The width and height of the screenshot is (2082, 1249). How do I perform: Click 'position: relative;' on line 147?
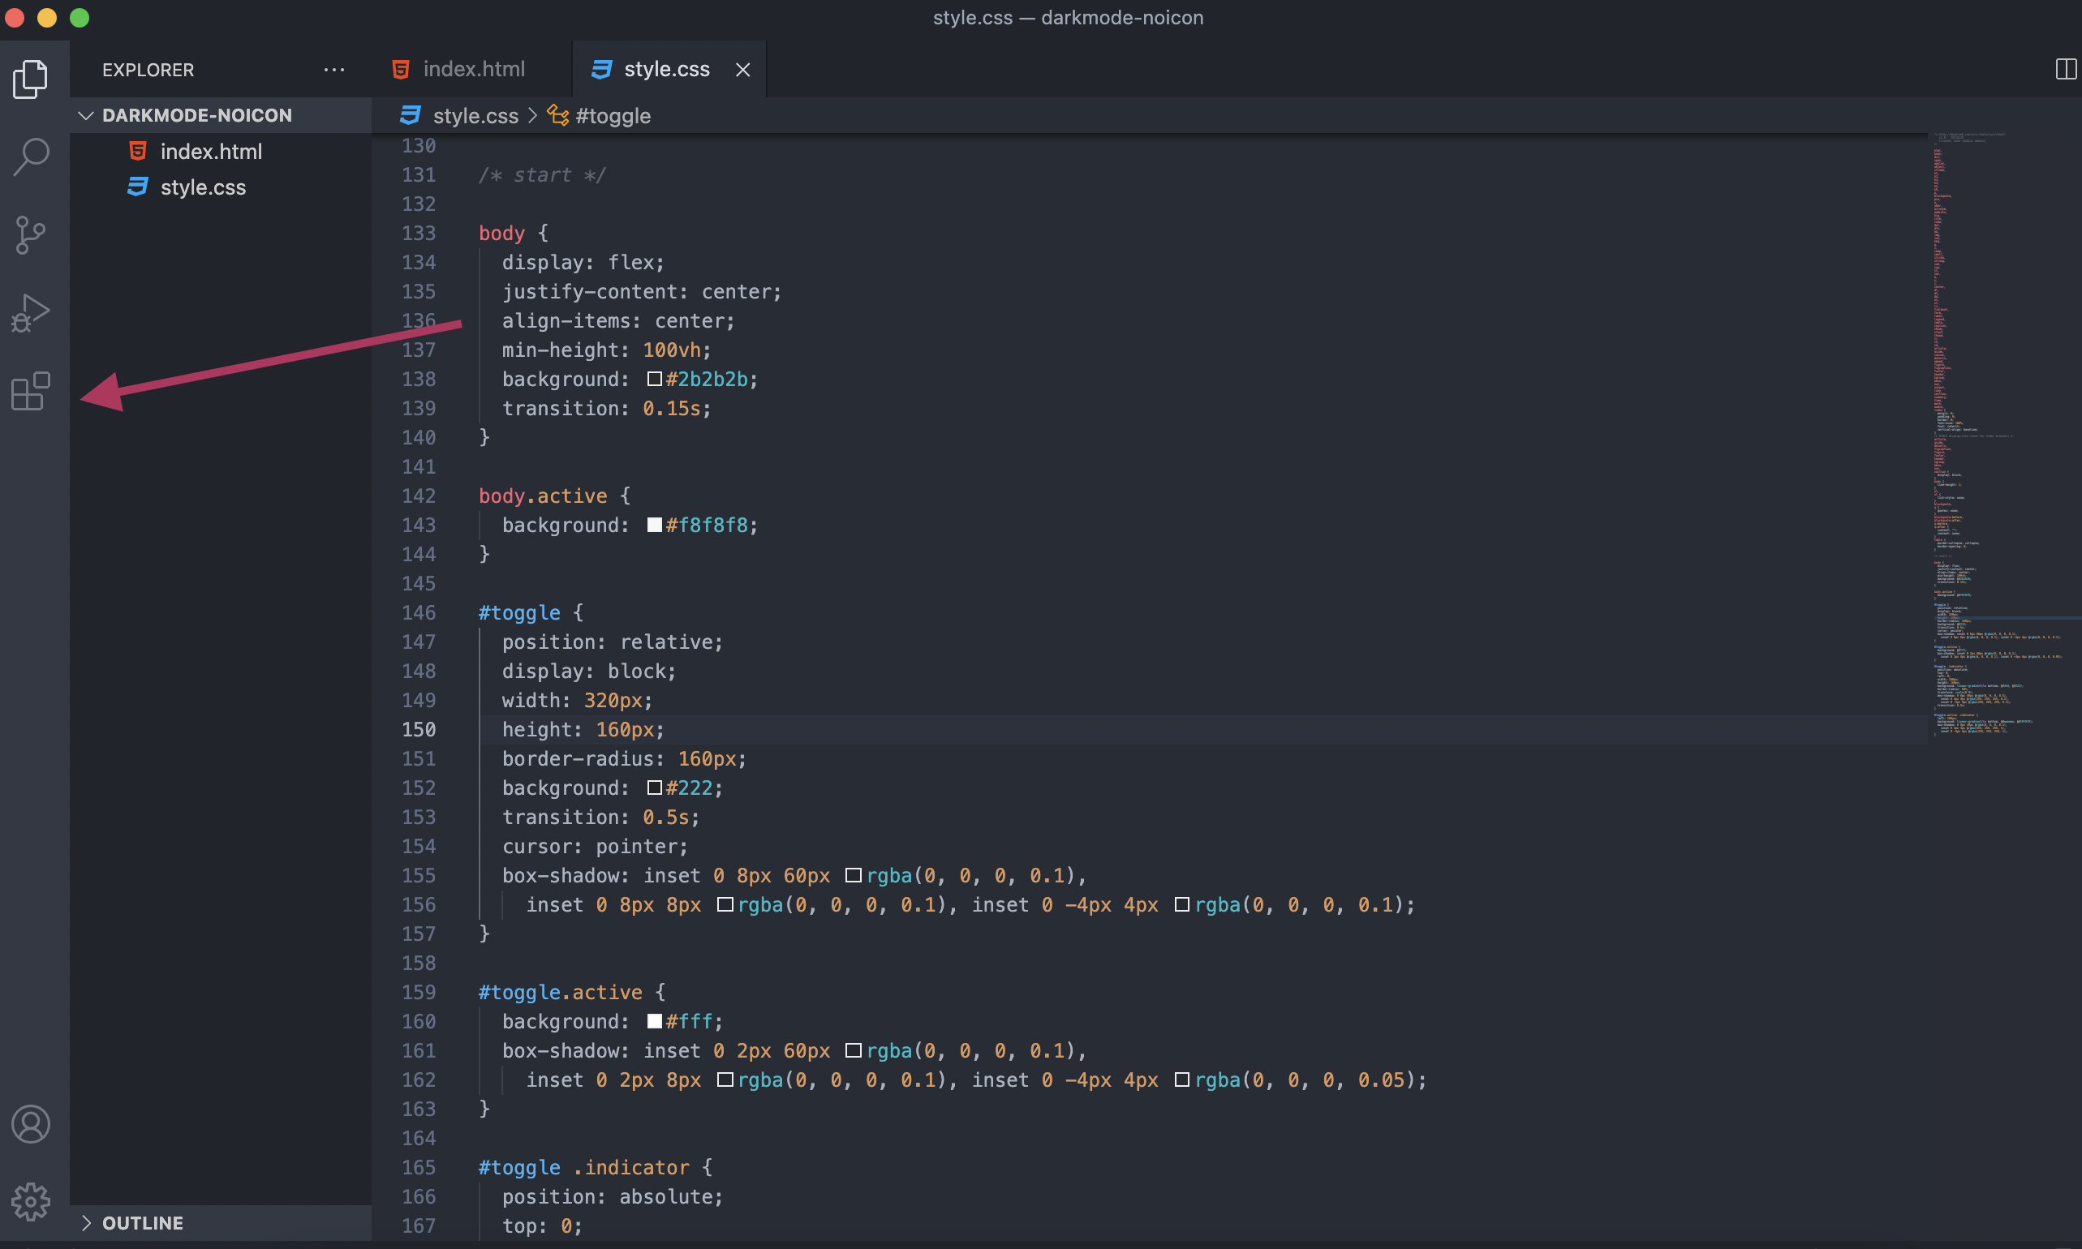(x=613, y=642)
